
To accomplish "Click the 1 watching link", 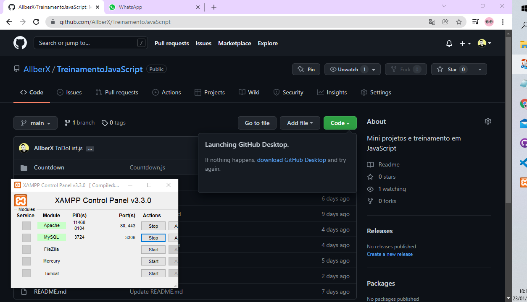I will (387, 189).
